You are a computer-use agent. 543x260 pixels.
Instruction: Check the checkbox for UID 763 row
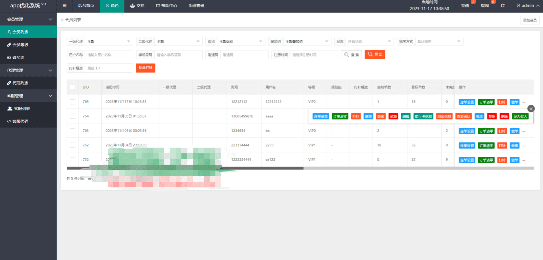[73, 131]
